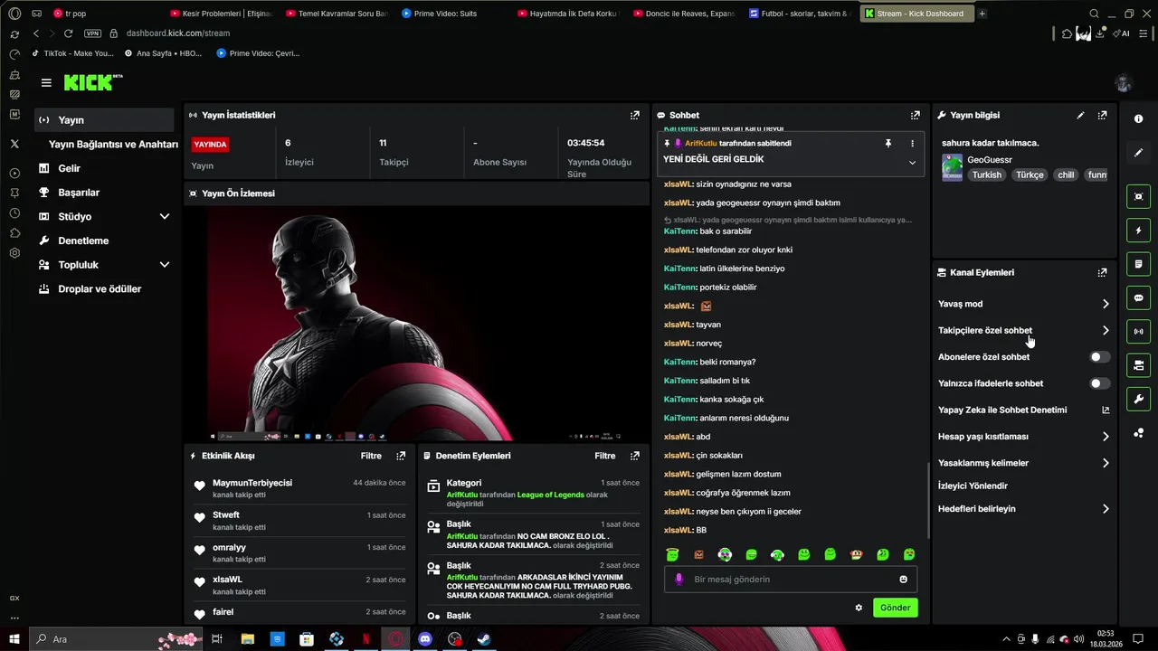Click the green Gönder button
The width and height of the screenshot is (1158, 651).
(x=896, y=608)
